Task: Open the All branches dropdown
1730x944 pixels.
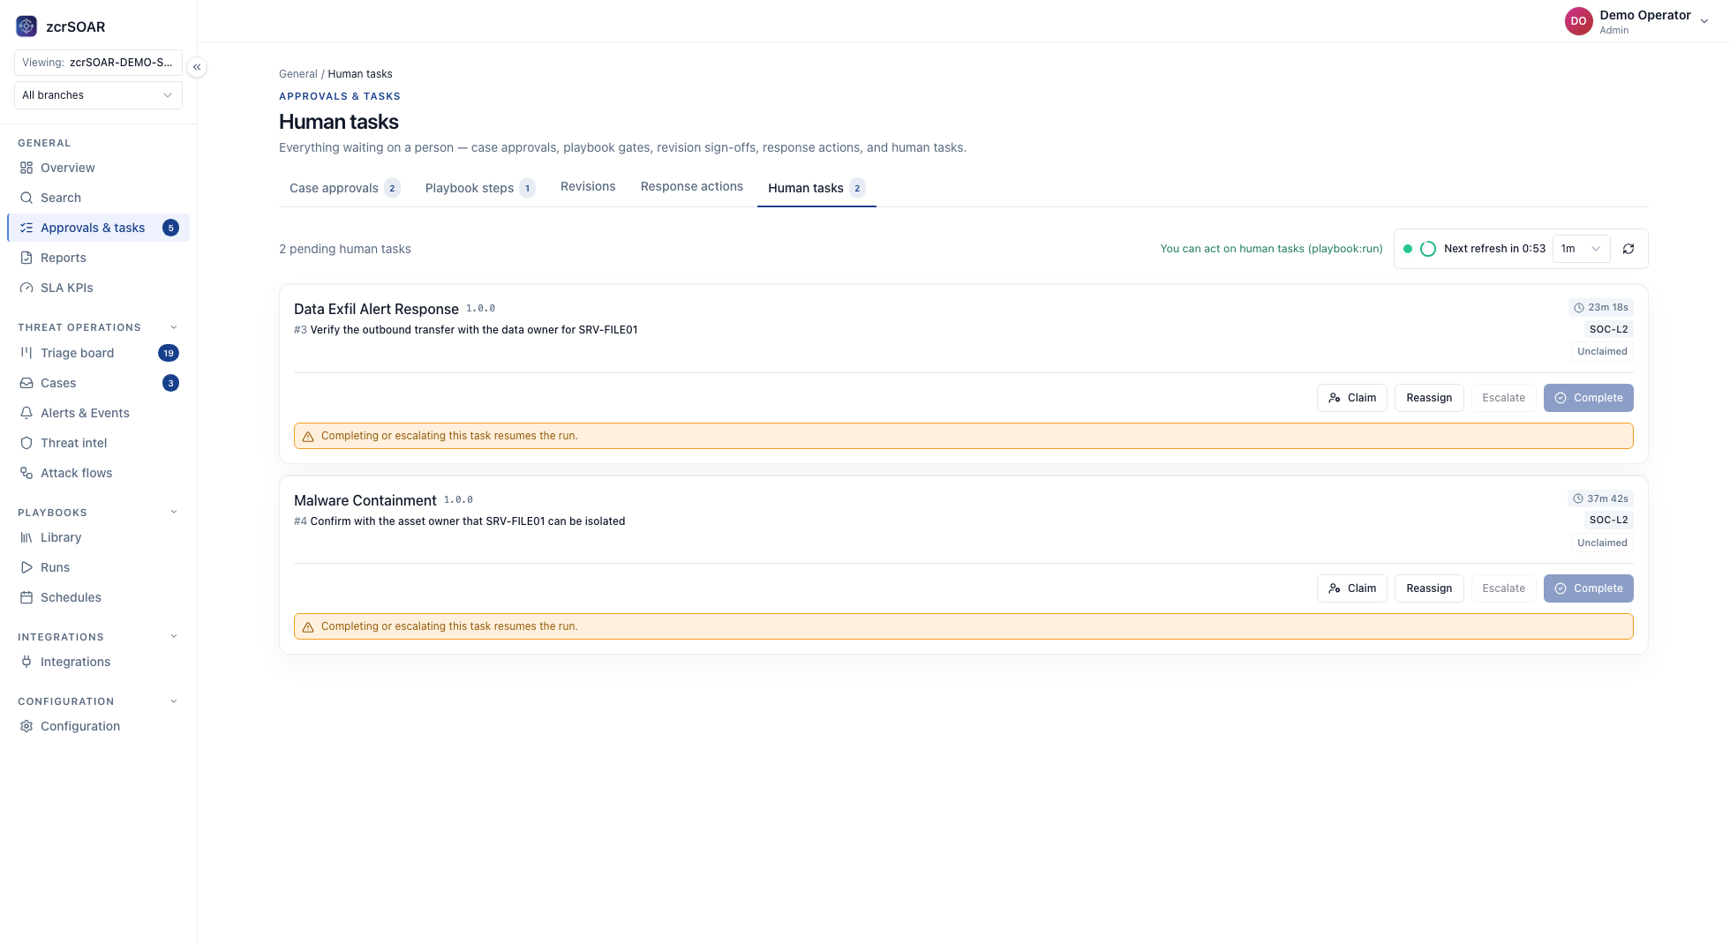Action: [98, 95]
